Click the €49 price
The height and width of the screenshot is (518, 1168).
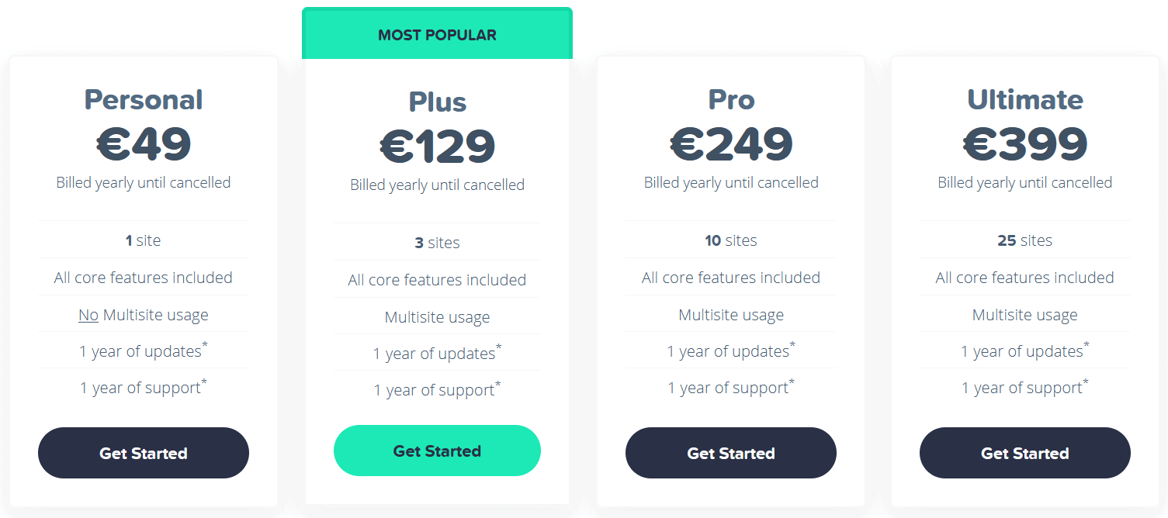144,143
